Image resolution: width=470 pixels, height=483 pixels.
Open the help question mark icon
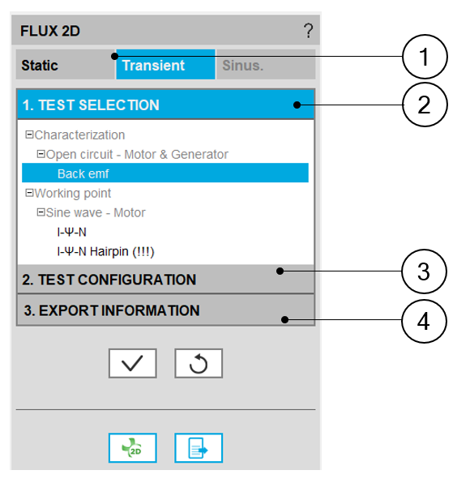(x=308, y=31)
